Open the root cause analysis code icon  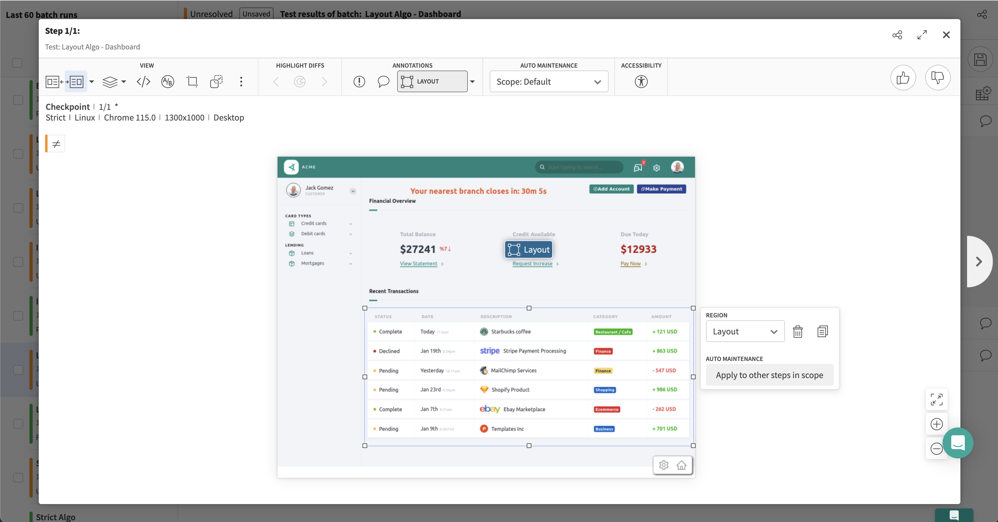(x=143, y=82)
